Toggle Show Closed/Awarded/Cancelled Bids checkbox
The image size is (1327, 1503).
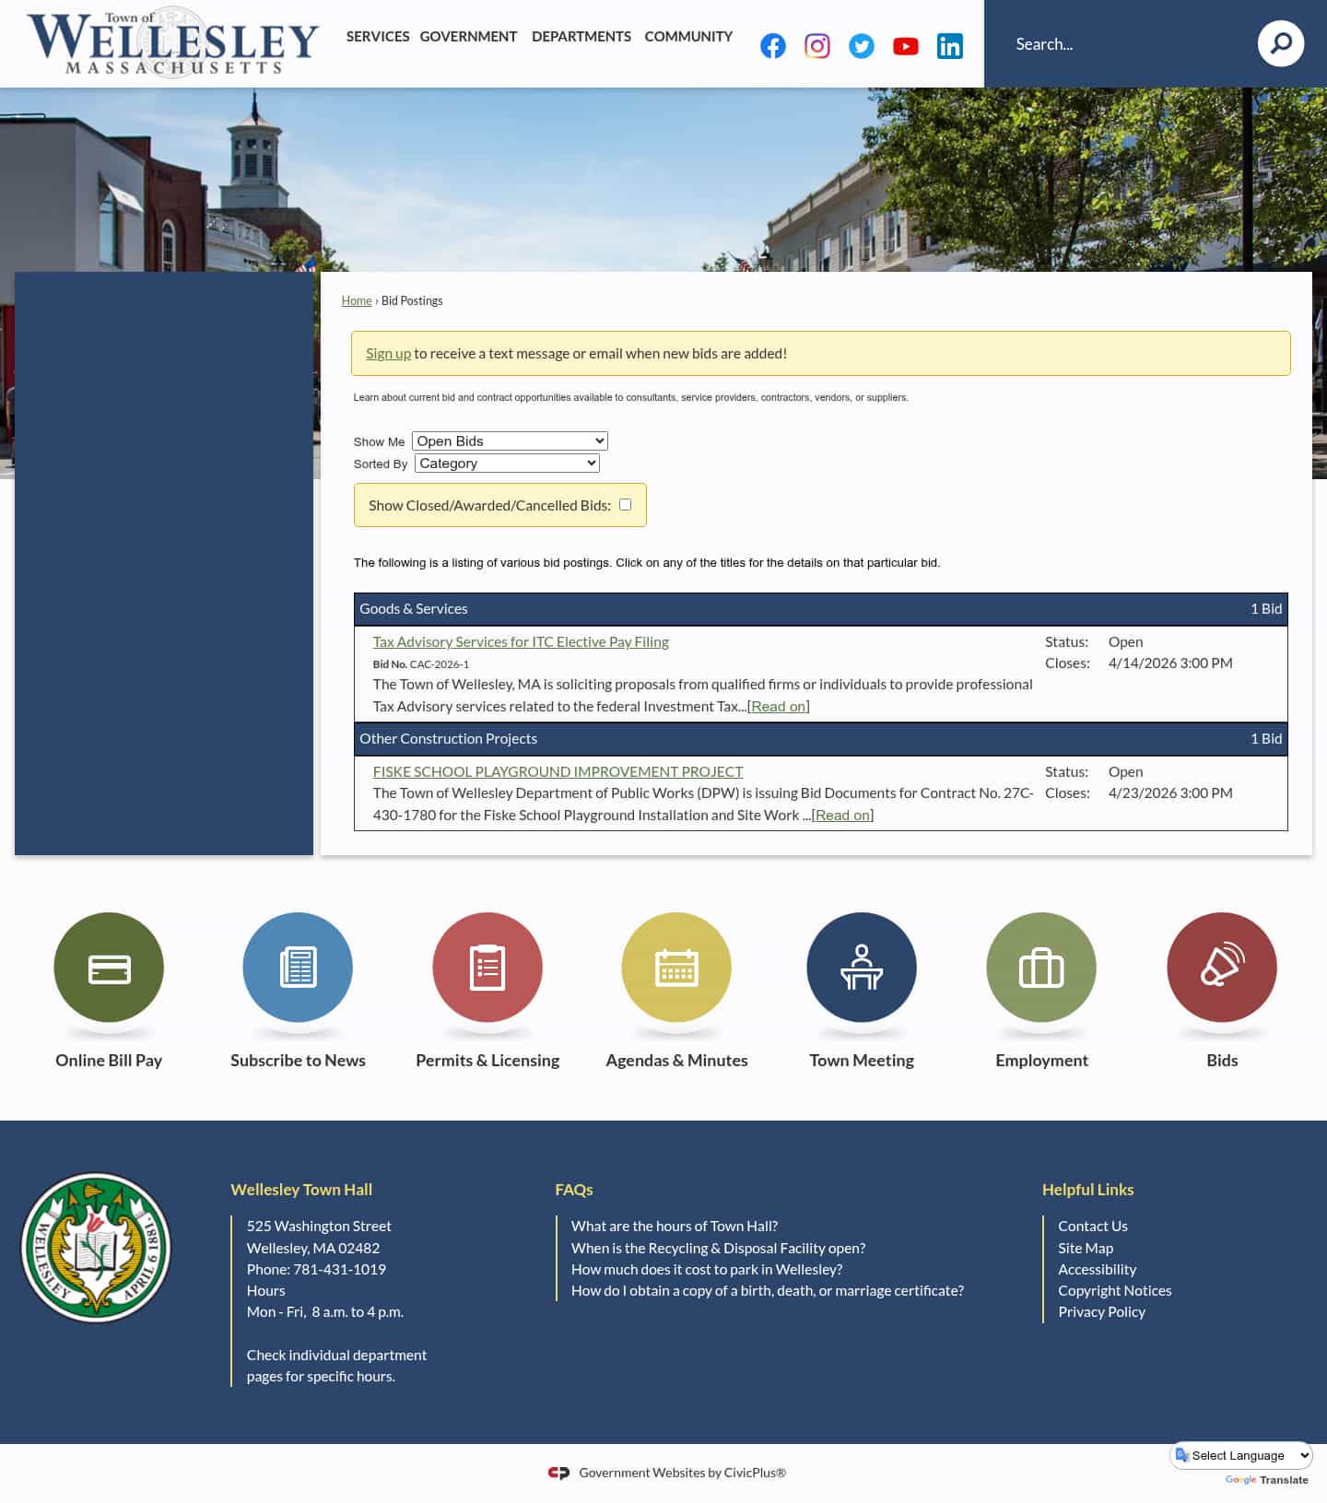tap(625, 504)
